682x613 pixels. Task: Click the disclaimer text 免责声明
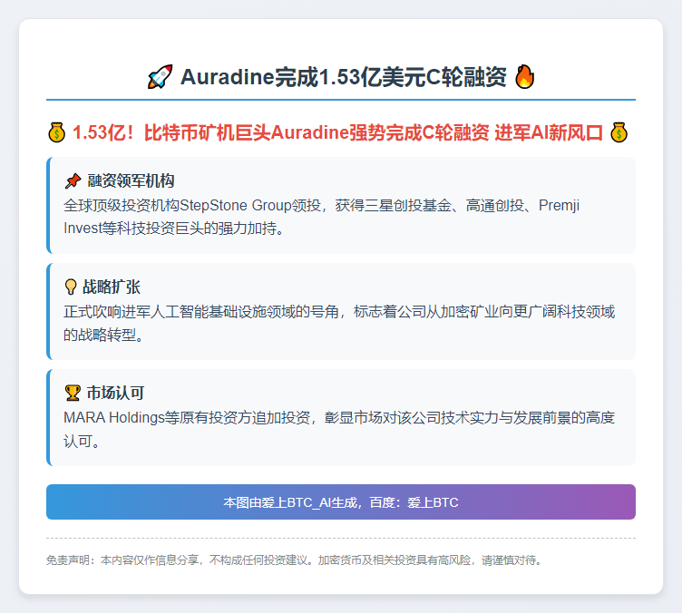[x=295, y=560]
